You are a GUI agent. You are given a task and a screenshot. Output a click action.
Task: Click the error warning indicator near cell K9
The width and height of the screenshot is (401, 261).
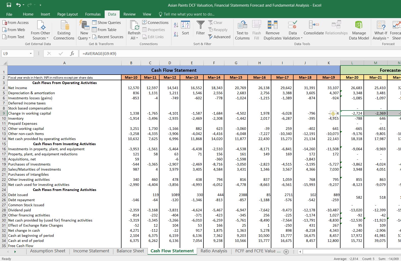point(333,114)
